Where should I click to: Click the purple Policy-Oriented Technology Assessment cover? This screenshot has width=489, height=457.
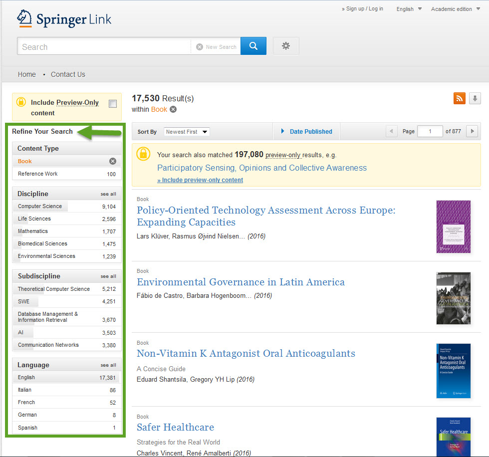453,227
